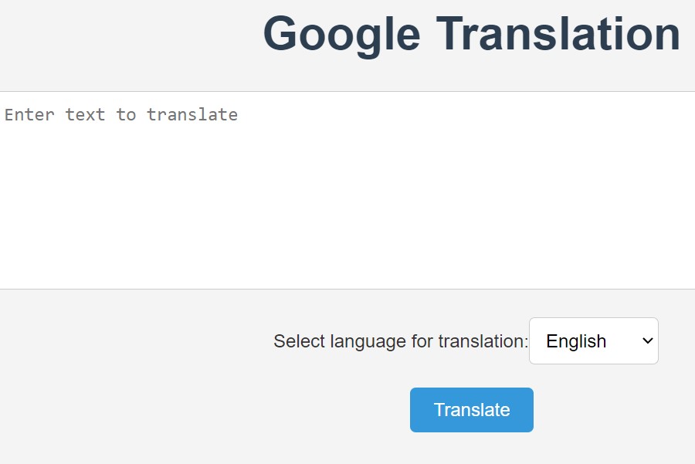Image resolution: width=695 pixels, height=464 pixels.
Task: Expand the target language selection list
Action: pyautogui.click(x=594, y=340)
